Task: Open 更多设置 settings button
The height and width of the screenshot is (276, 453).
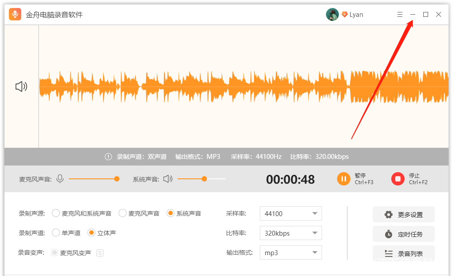Action: [x=403, y=215]
